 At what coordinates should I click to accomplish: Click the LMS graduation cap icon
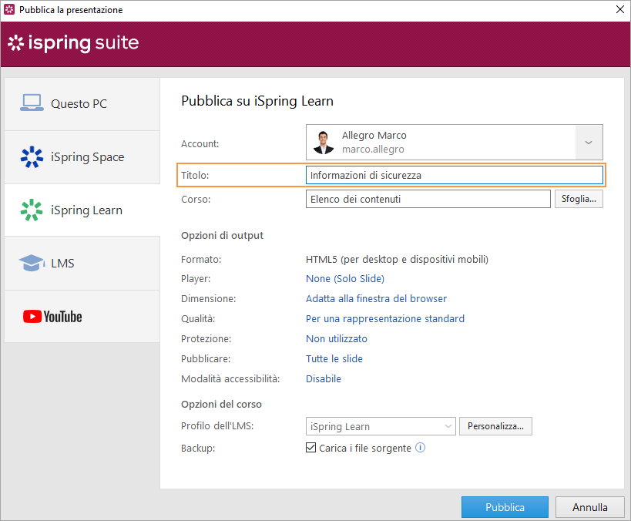pos(32,264)
